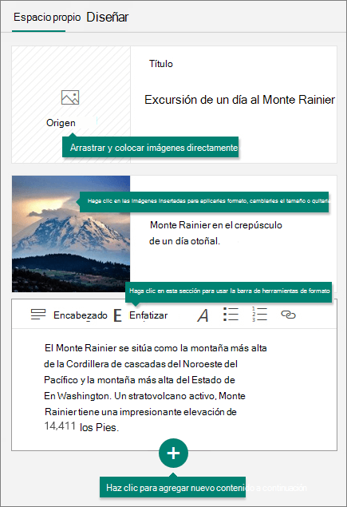Apply the Enfatizar text style
This screenshot has height=507, width=347.
pos(148,315)
